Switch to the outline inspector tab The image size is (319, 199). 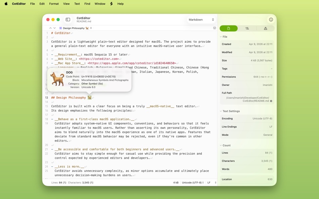point(247,28)
